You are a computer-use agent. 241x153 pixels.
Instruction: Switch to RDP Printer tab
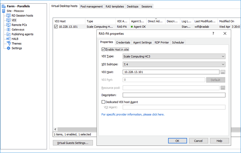(x=162, y=42)
